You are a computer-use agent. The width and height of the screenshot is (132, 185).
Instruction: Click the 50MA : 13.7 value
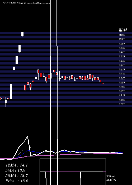pos(17,175)
